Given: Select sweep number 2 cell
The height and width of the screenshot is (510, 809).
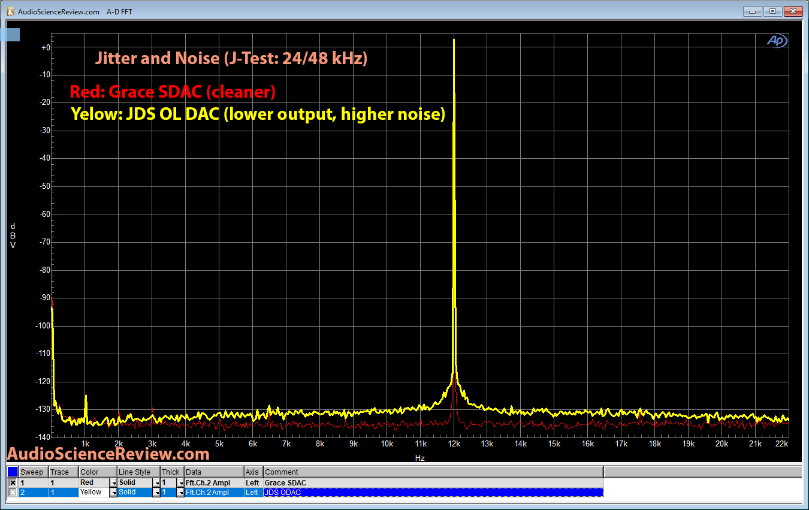Looking at the screenshot, I should 34,492.
